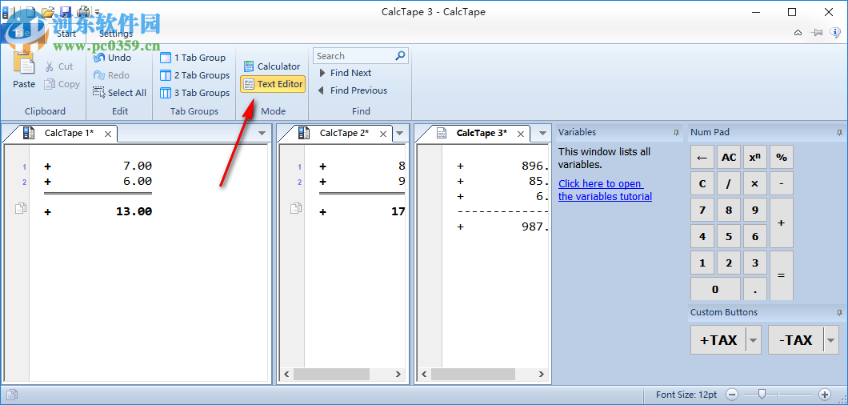The image size is (848, 405).
Task: Click the multiply × key
Action: [755, 183]
